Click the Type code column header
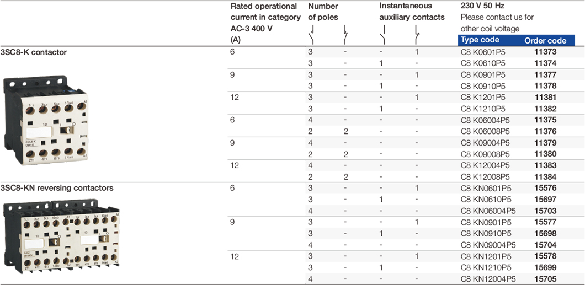585x285 pixels. (x=480, y=40)
